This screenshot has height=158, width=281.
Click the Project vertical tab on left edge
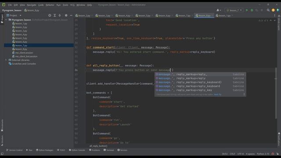(x=2, y=19)
